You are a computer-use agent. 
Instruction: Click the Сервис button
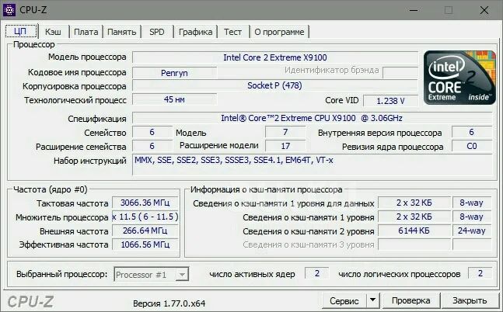[x=344, y=301]
